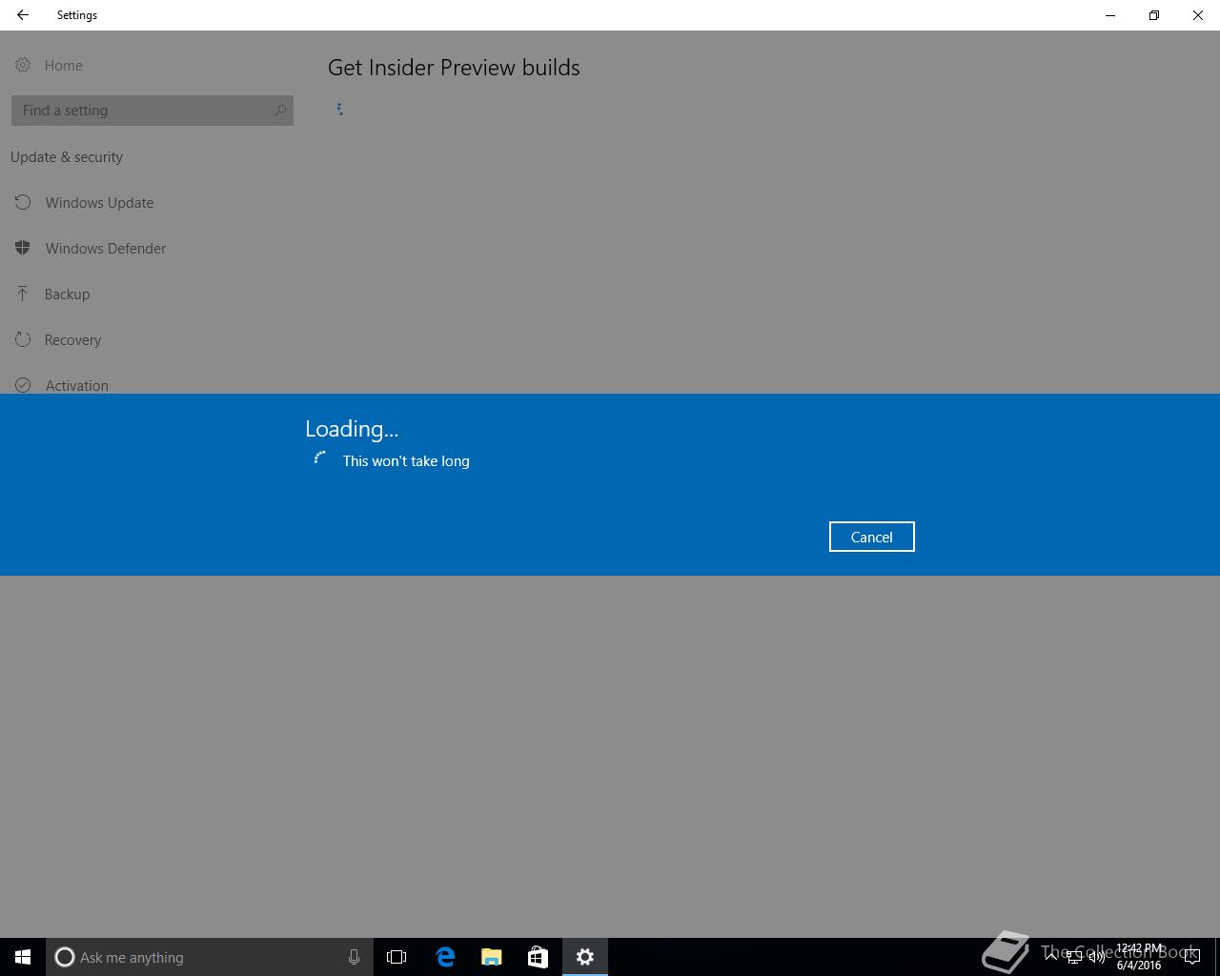Click the Find a setting search field
The height and width of the screenshot is (976, 1220).
(x=152, y=111)
